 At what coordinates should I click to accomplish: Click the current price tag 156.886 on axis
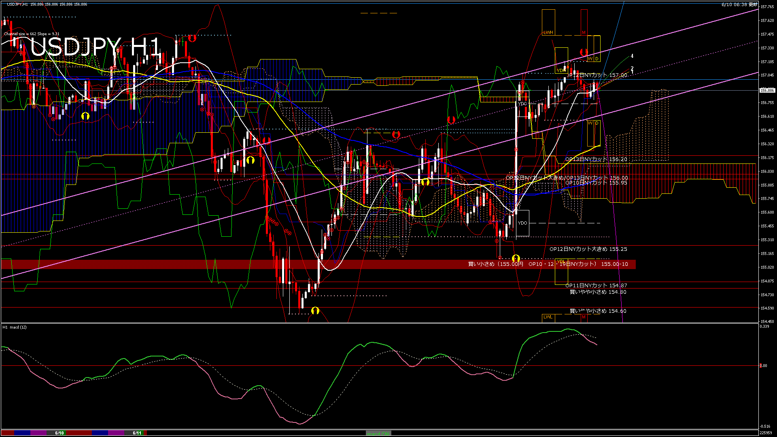[x=767, y=90]
